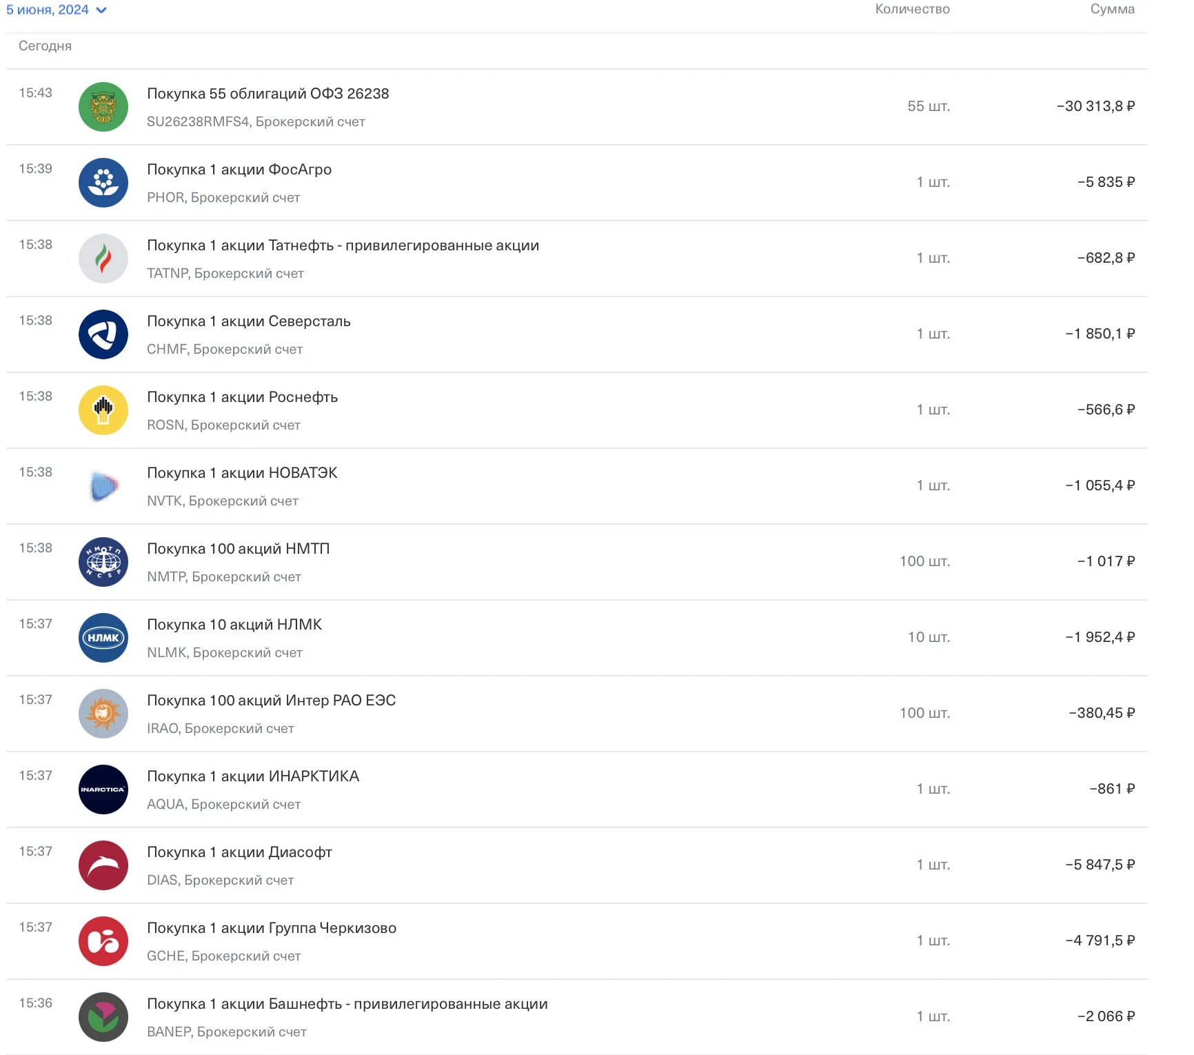Open the 'Покупка 1 акции Северсталь' operation
The width and height of the screenshot is (1194, 1055).
(249, 321)
